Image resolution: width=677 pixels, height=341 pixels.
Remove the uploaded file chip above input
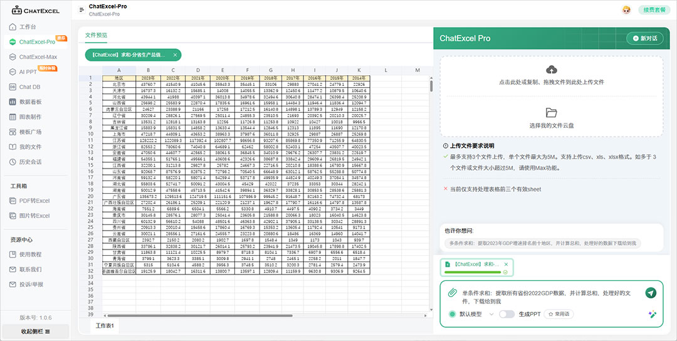tap(507, 265)
